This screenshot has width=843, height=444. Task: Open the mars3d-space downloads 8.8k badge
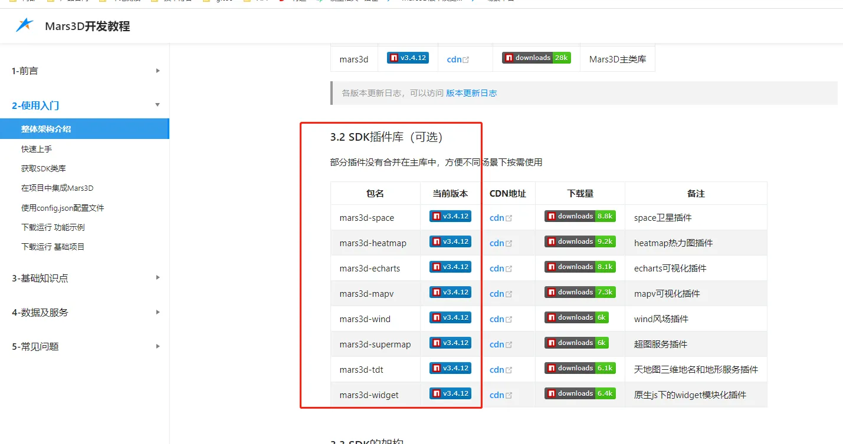(580, 216)
